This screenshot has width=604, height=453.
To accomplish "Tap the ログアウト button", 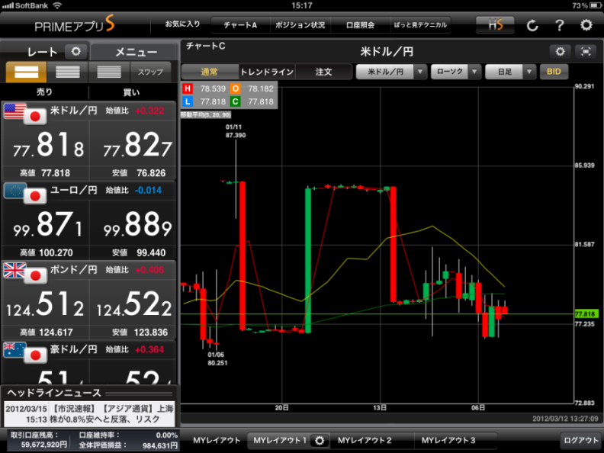I will pyautogui.click(x=580, y=440).
